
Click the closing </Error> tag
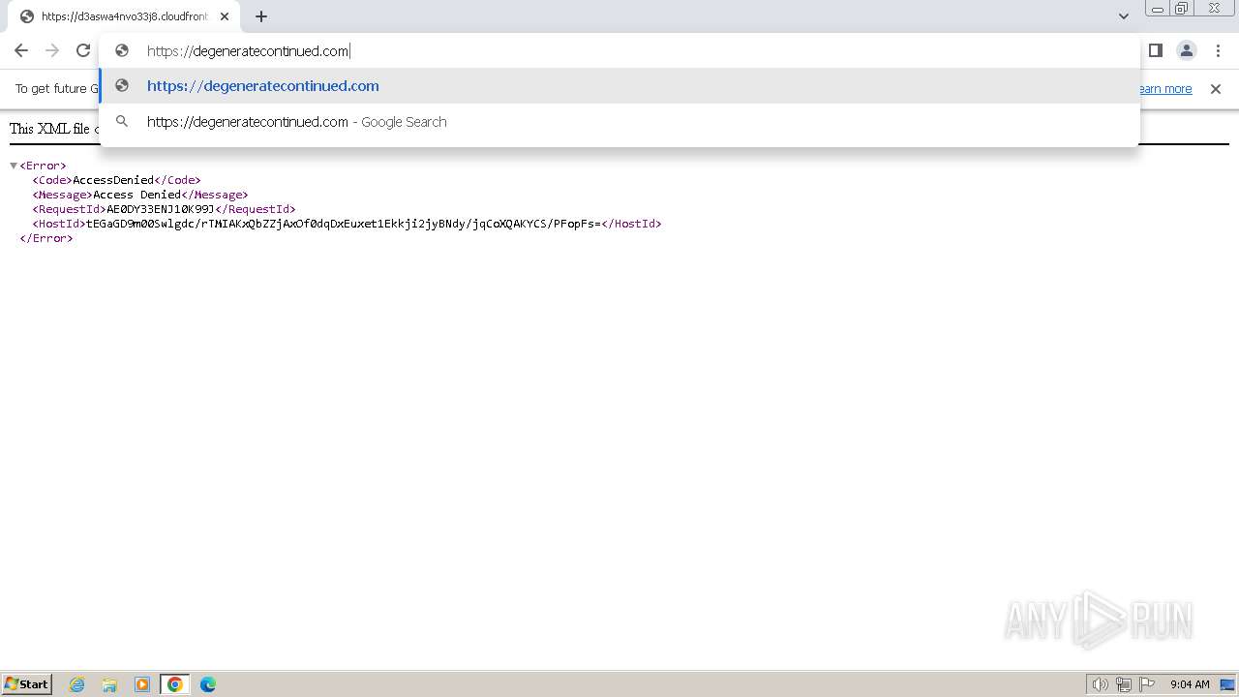[x=46, y=238]
